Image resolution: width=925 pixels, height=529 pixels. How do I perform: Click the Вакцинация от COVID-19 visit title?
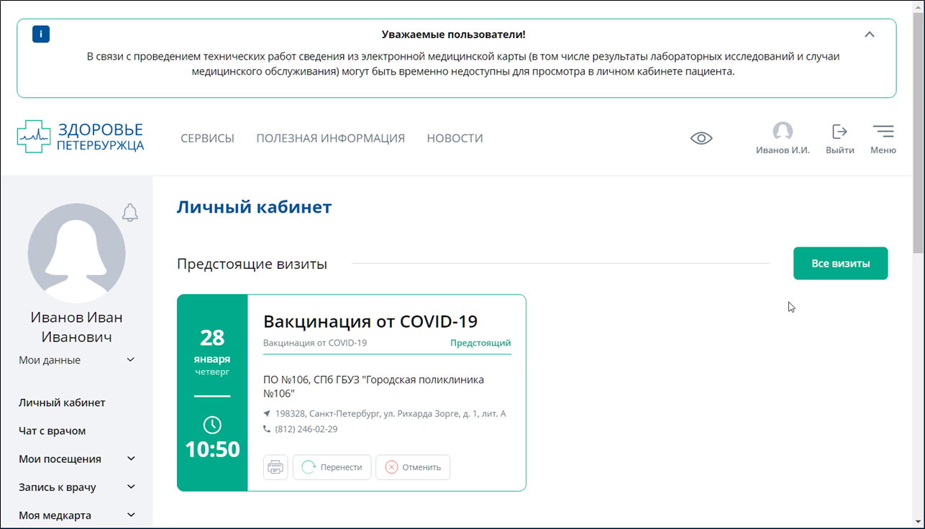[x=370, y=321]
